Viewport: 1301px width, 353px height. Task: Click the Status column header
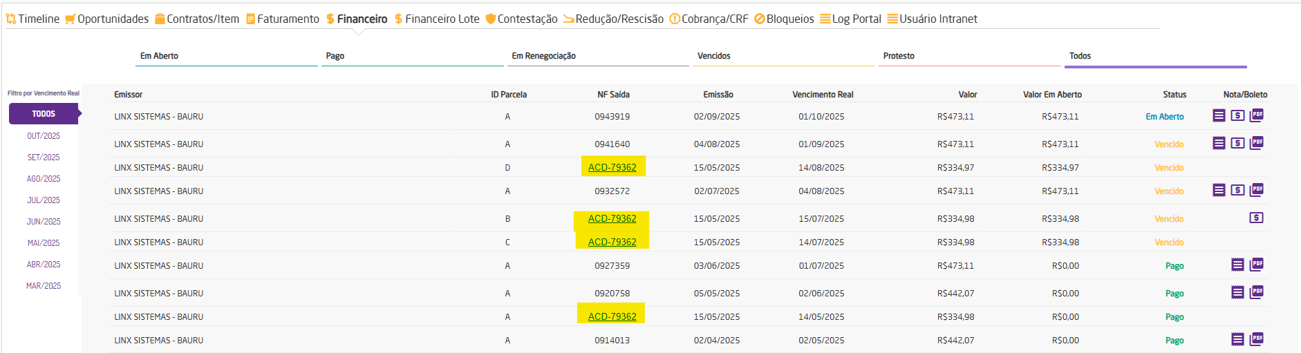pyautogui.click(x=1174, y=95)
